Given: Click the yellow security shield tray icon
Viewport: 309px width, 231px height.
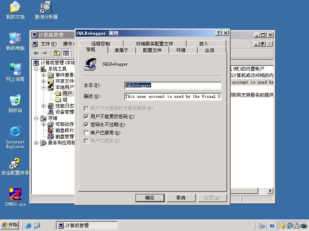Looking at the screenshot, I should 283,226.
